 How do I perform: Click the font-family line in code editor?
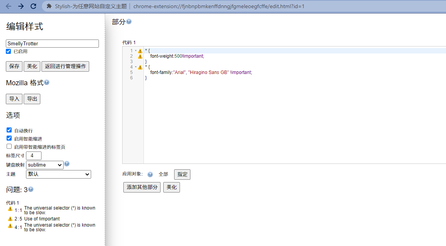[x=201, y=72]
